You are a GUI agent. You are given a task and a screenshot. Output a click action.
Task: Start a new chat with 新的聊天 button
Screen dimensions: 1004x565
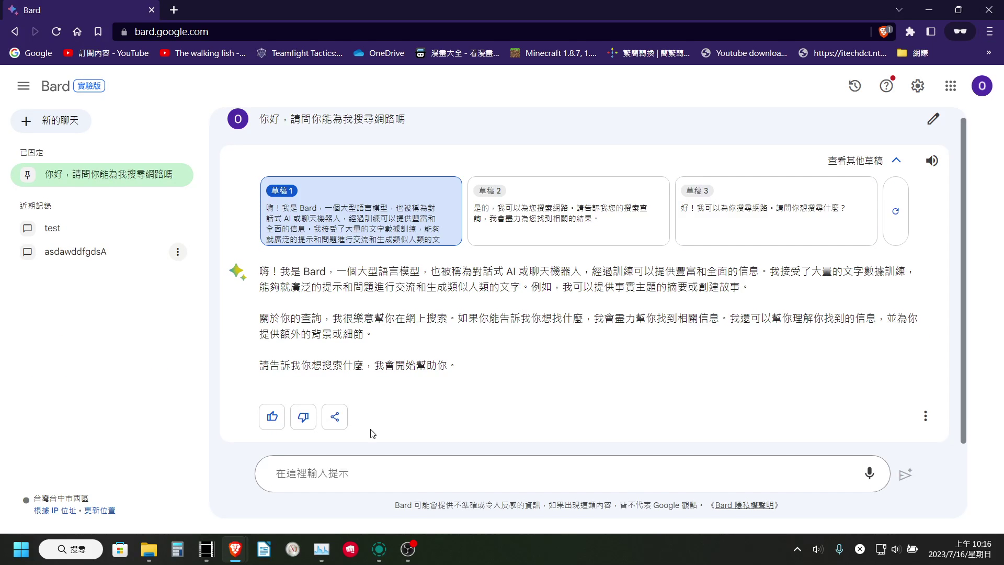point(51,121)
